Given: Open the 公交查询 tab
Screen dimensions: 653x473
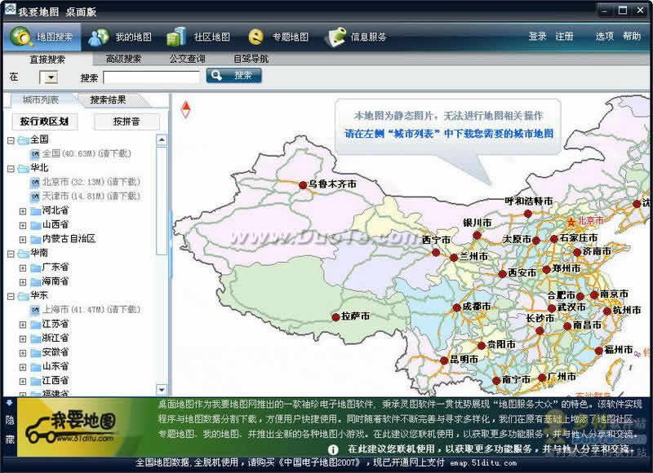Looking at the screenshot, I should click(x=188, y=59).
